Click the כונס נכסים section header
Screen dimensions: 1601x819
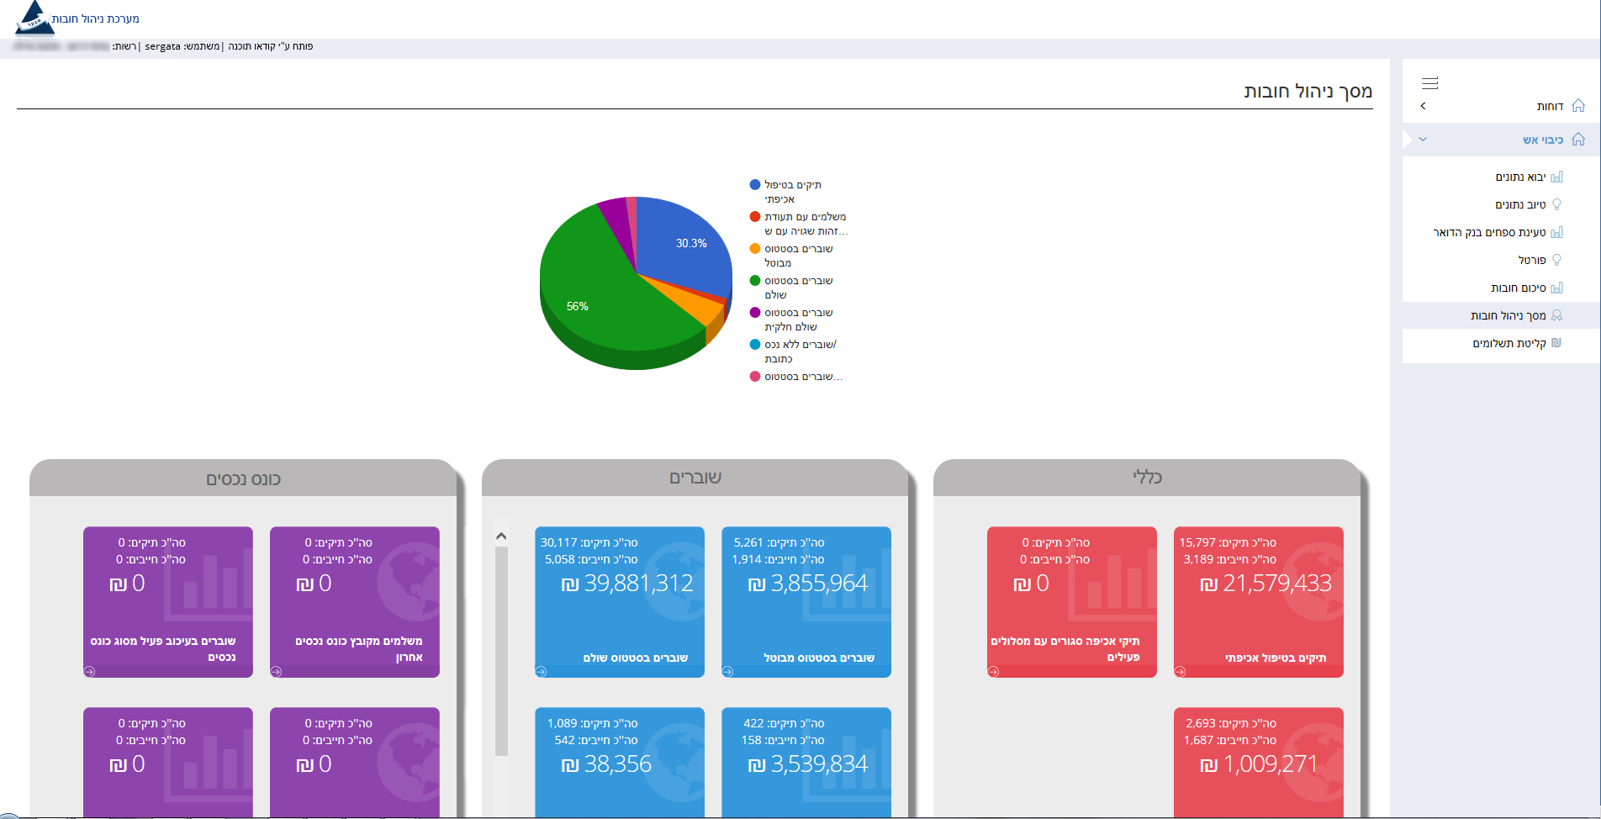[x=243, y=478]
